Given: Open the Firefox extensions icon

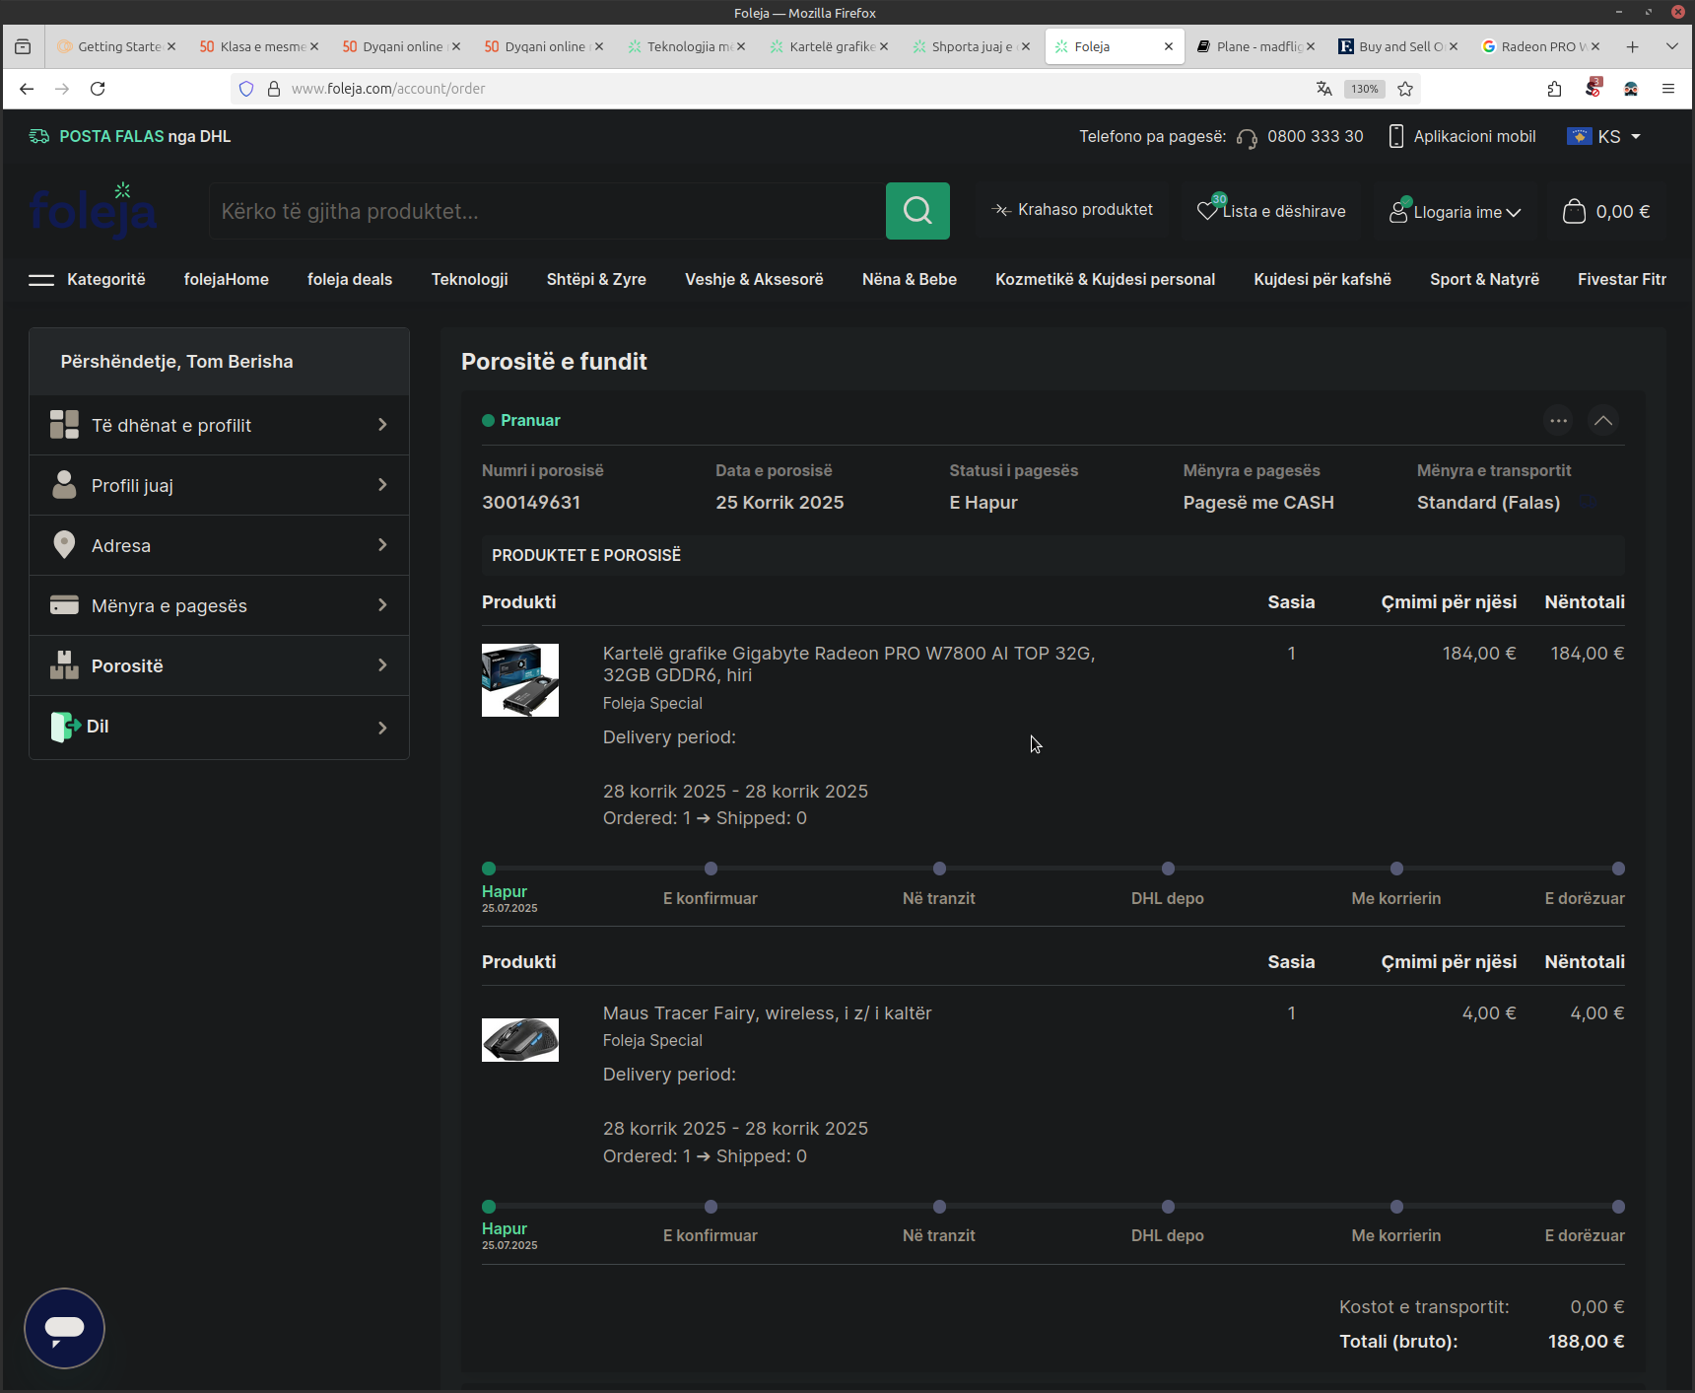Looking at the screenshot, I should [1554, 89].
